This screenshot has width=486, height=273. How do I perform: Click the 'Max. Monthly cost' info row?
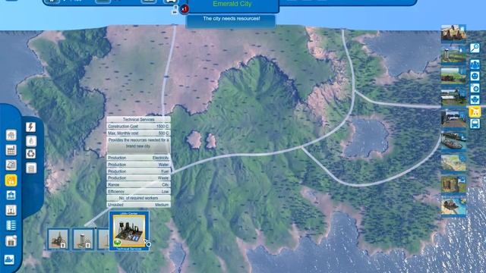pyautogui.click(x=138, y=133)
